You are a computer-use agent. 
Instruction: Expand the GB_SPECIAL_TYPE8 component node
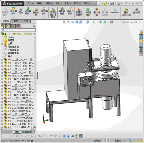tap(2, 76)
